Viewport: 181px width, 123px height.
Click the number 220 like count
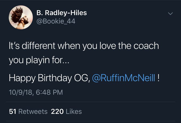57,111
